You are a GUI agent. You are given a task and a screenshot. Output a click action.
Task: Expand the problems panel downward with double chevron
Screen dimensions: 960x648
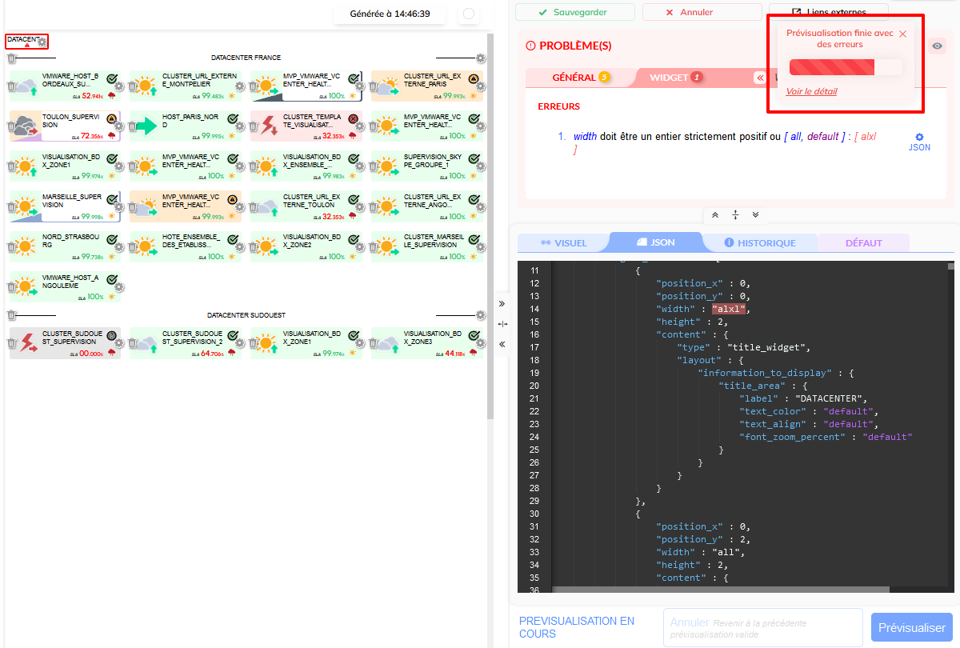[755, 215]
